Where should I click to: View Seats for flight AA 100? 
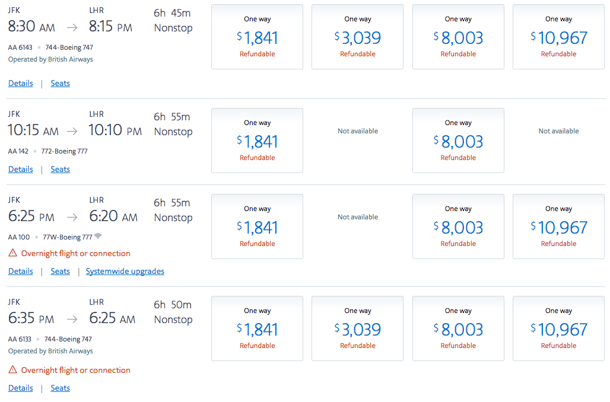coord(61,271)
